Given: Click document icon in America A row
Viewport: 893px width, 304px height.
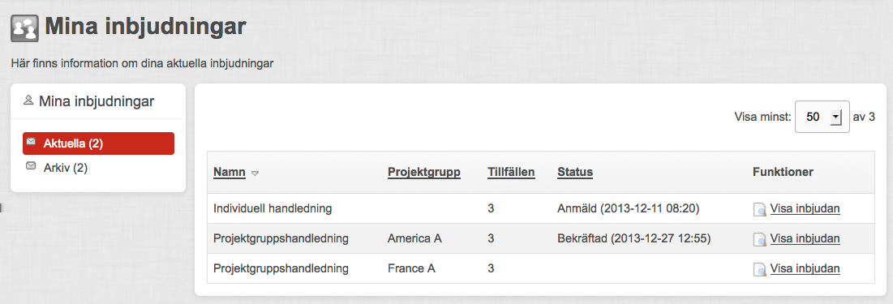Looking at the screenshot, I should click(760, 239).
